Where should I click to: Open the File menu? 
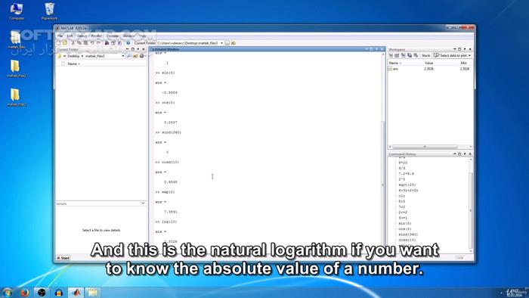click(x=60, y=36)
